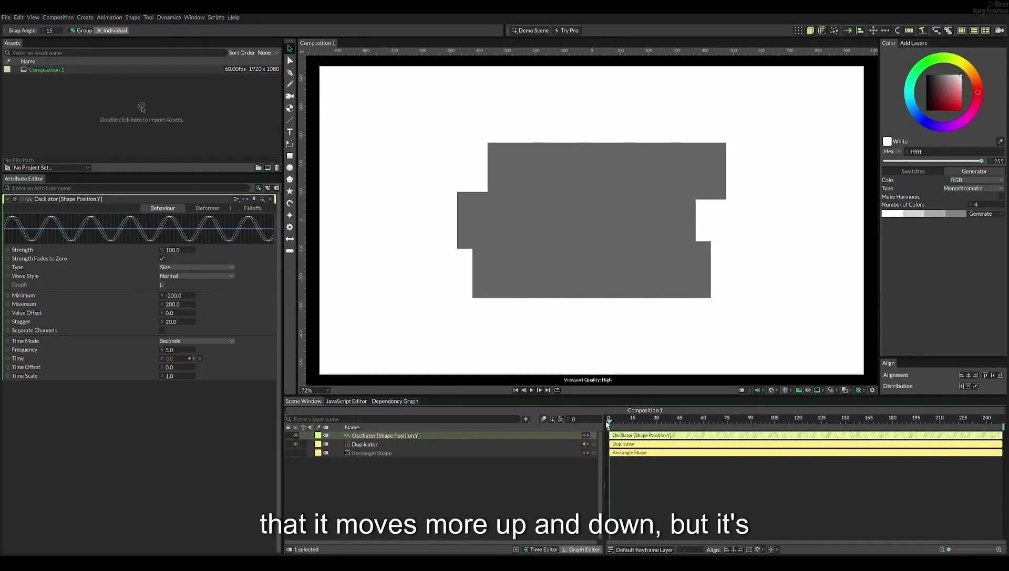
Task: Toggle Strength Fades to Zero checkbox
Action: (162, 259)
